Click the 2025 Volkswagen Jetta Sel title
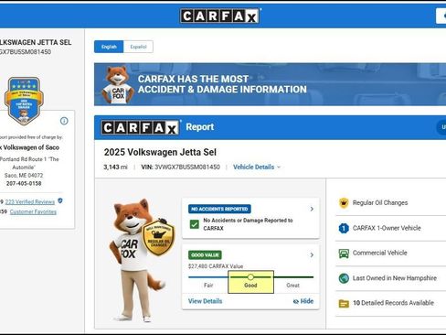 160,152
